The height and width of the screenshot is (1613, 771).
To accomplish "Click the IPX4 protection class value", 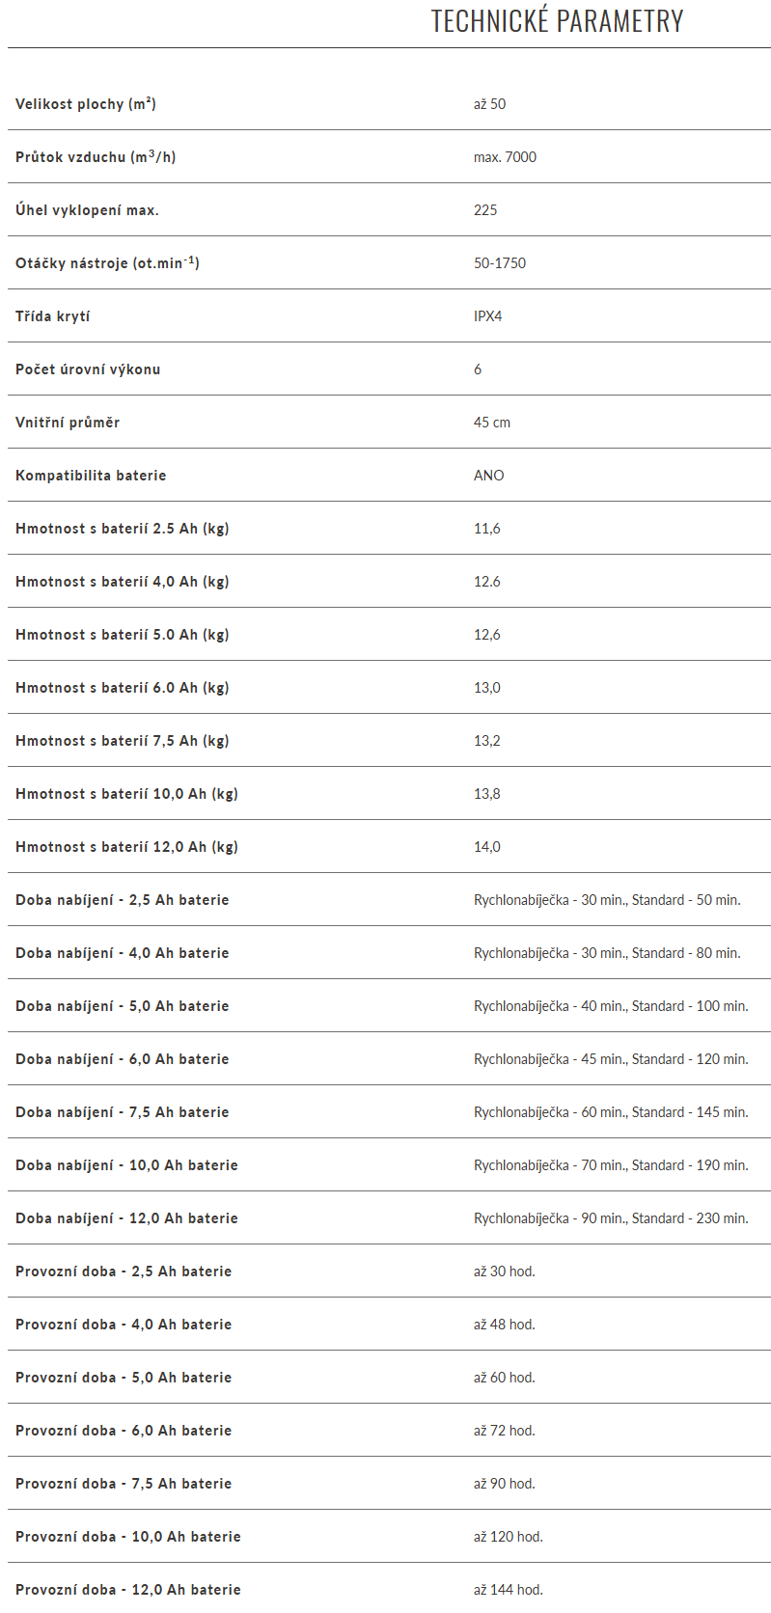I will pos(487,316).
